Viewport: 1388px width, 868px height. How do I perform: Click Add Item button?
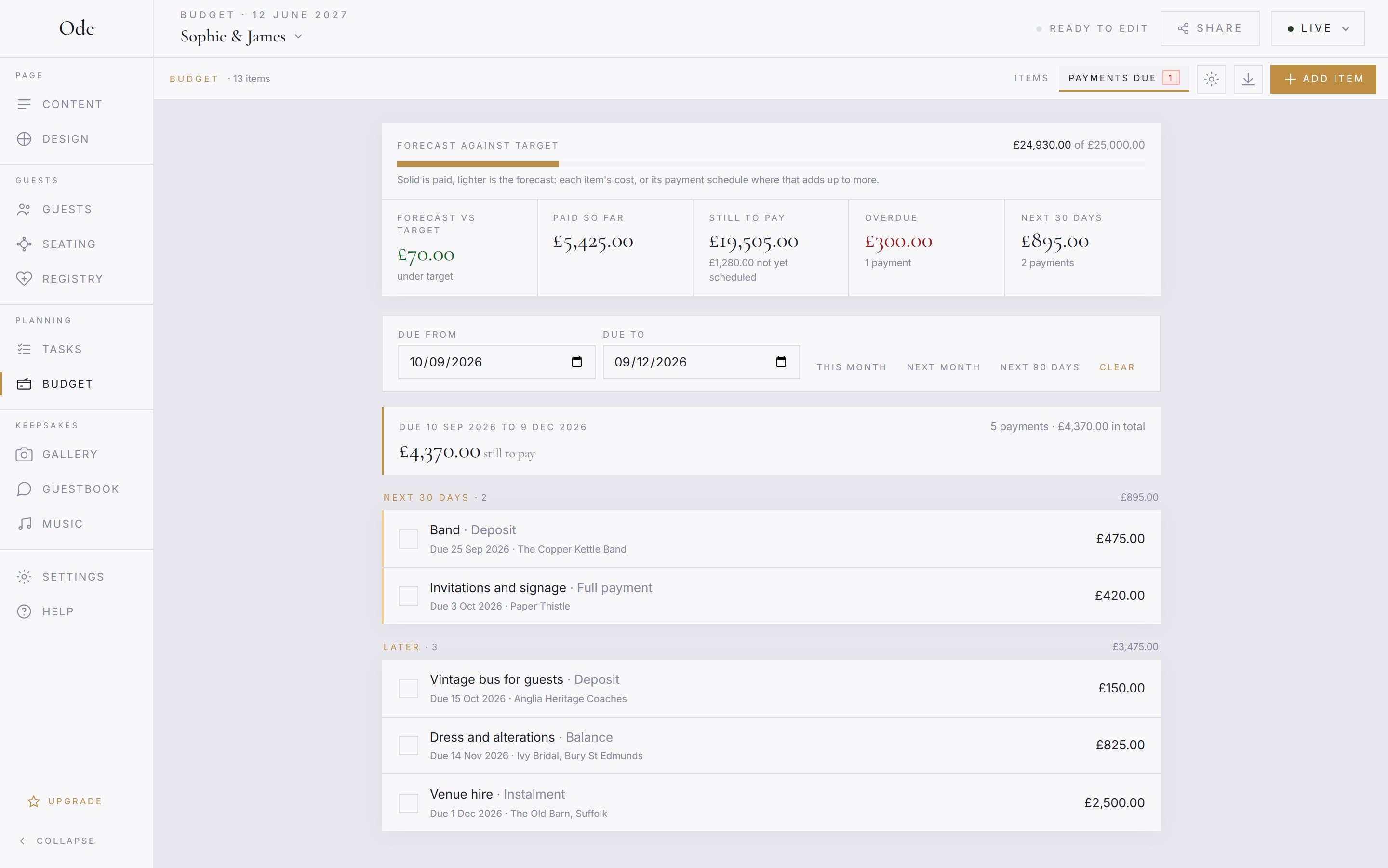1323,79
